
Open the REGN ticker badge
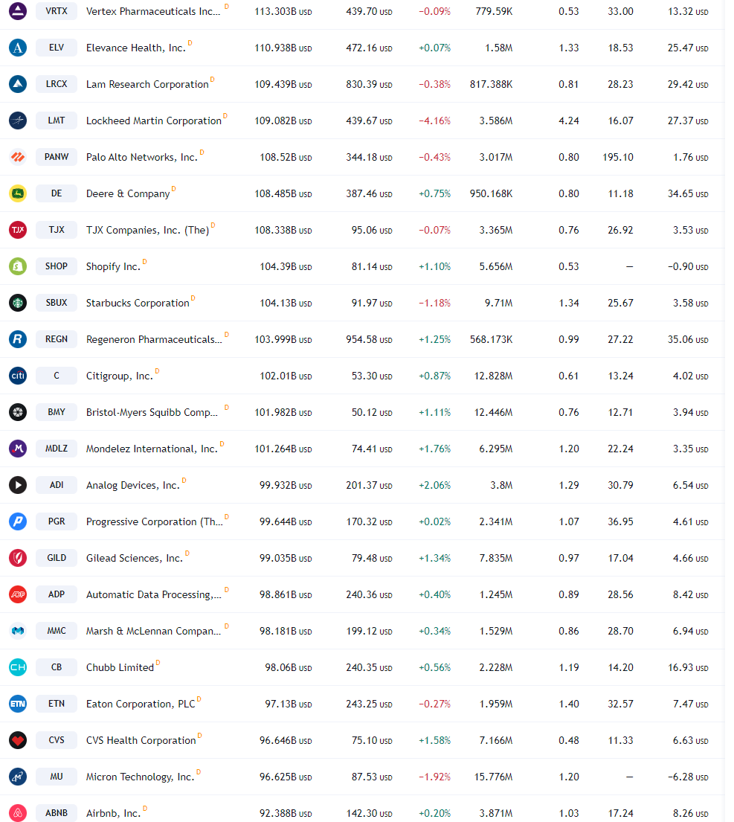pyautogui.click(x=57, y=339)
